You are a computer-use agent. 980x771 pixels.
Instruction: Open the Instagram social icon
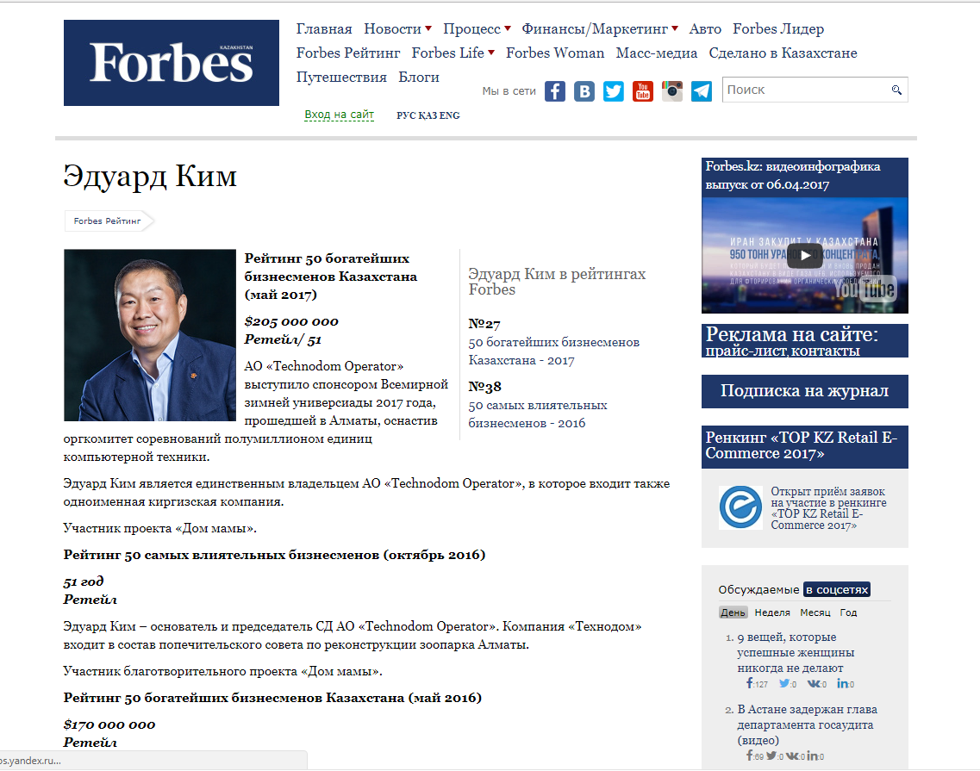pos(672,91)
